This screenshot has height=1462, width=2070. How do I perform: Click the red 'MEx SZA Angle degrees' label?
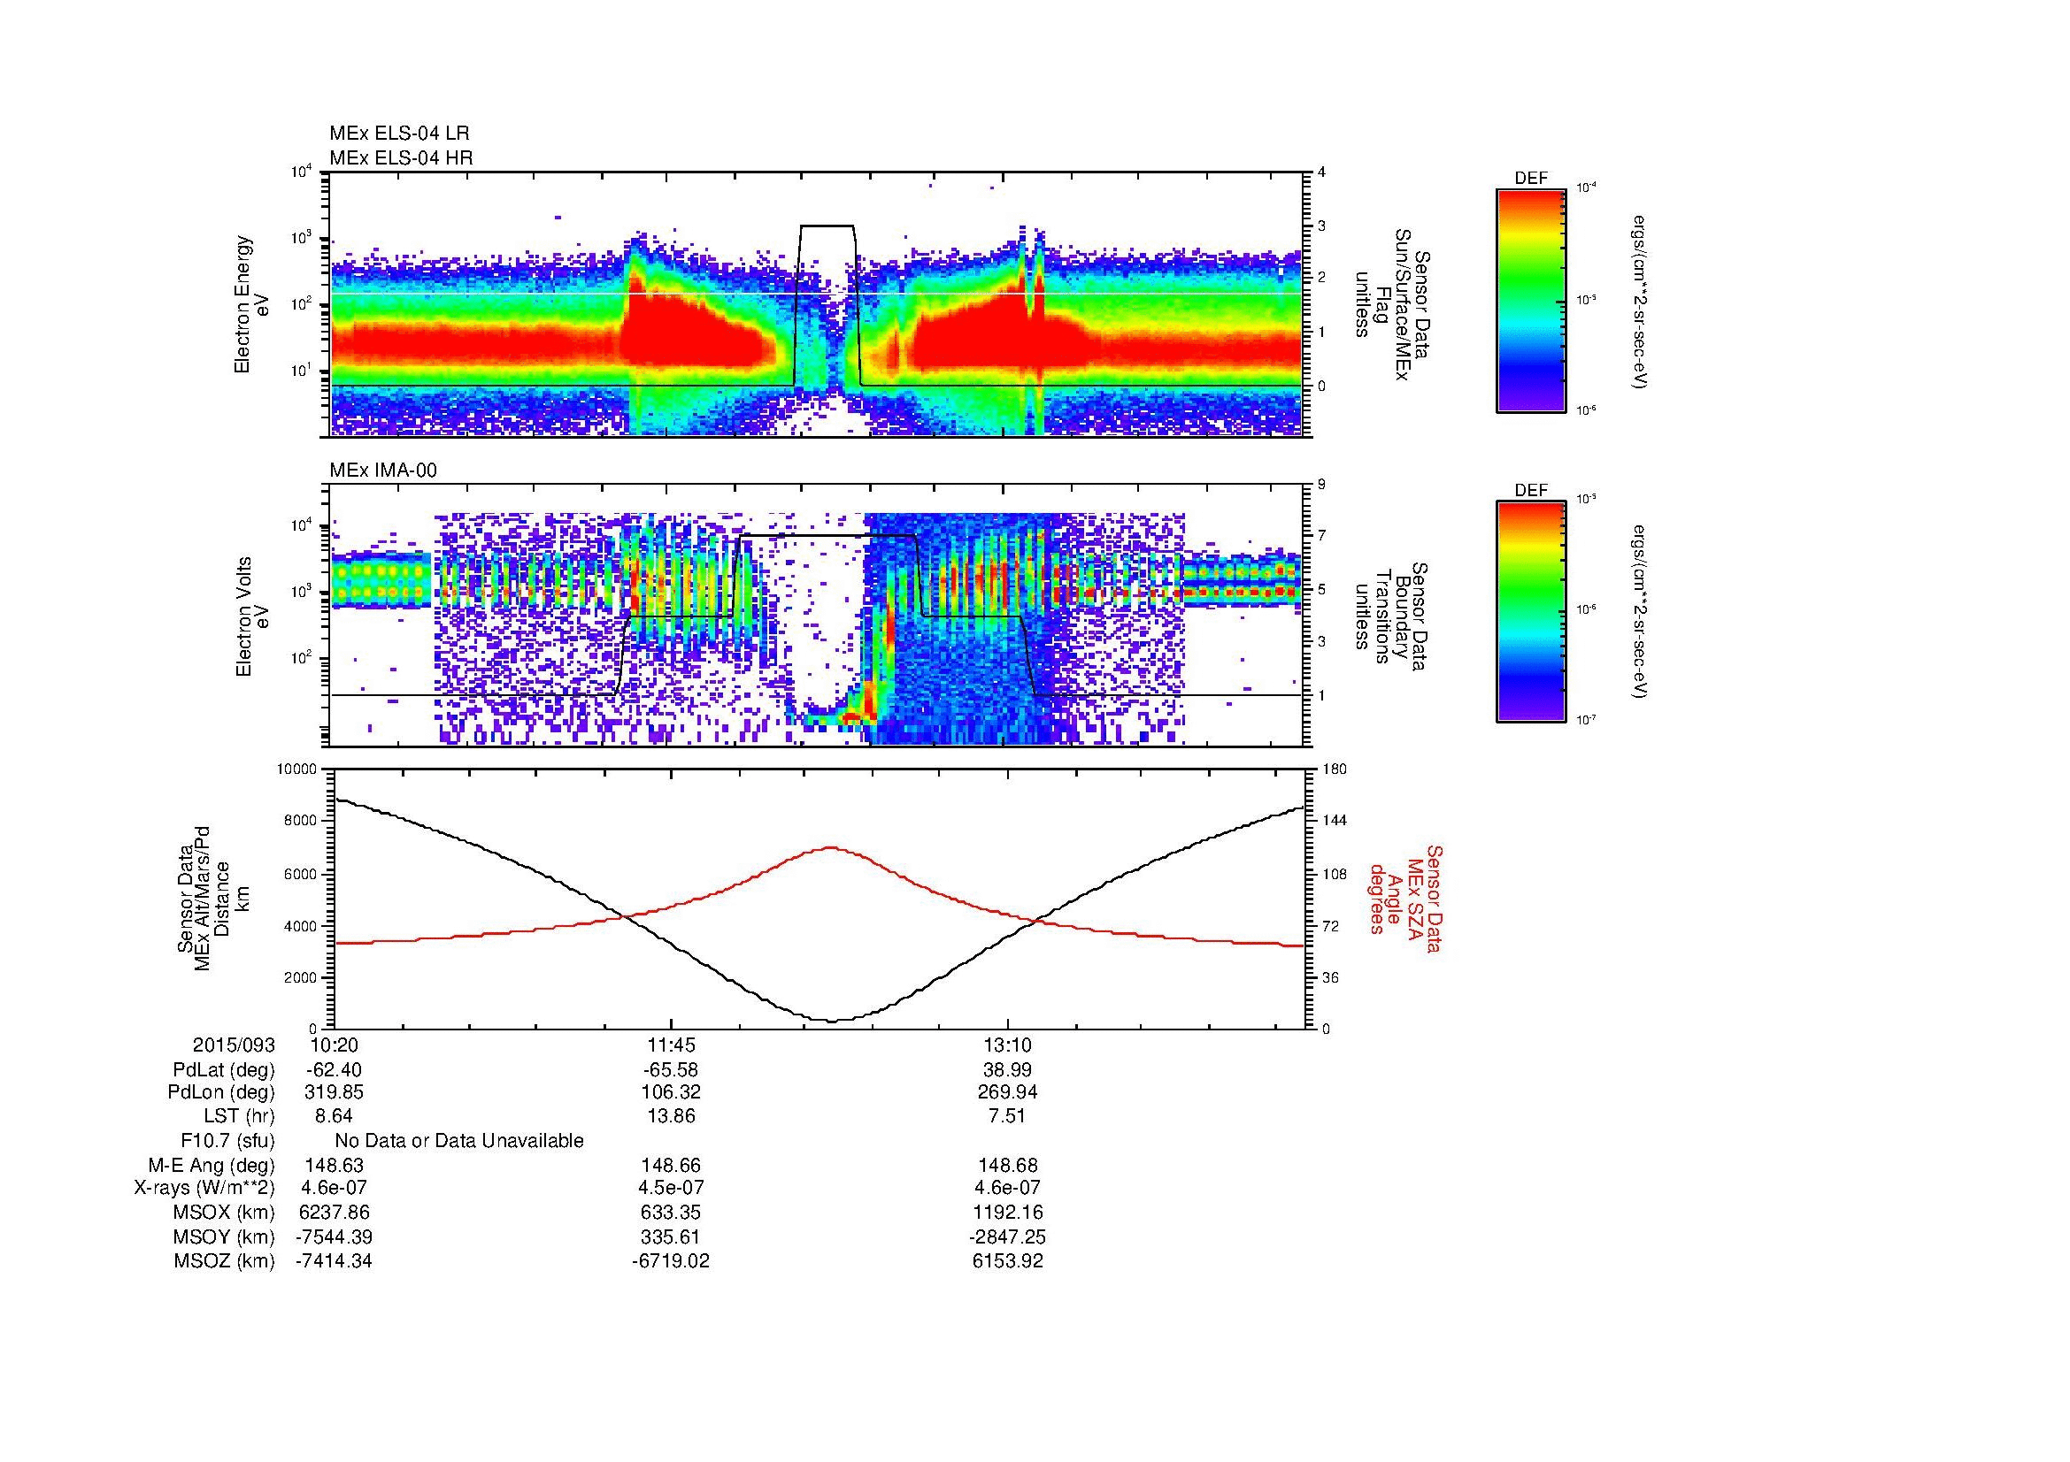[x=1405, y=898]
